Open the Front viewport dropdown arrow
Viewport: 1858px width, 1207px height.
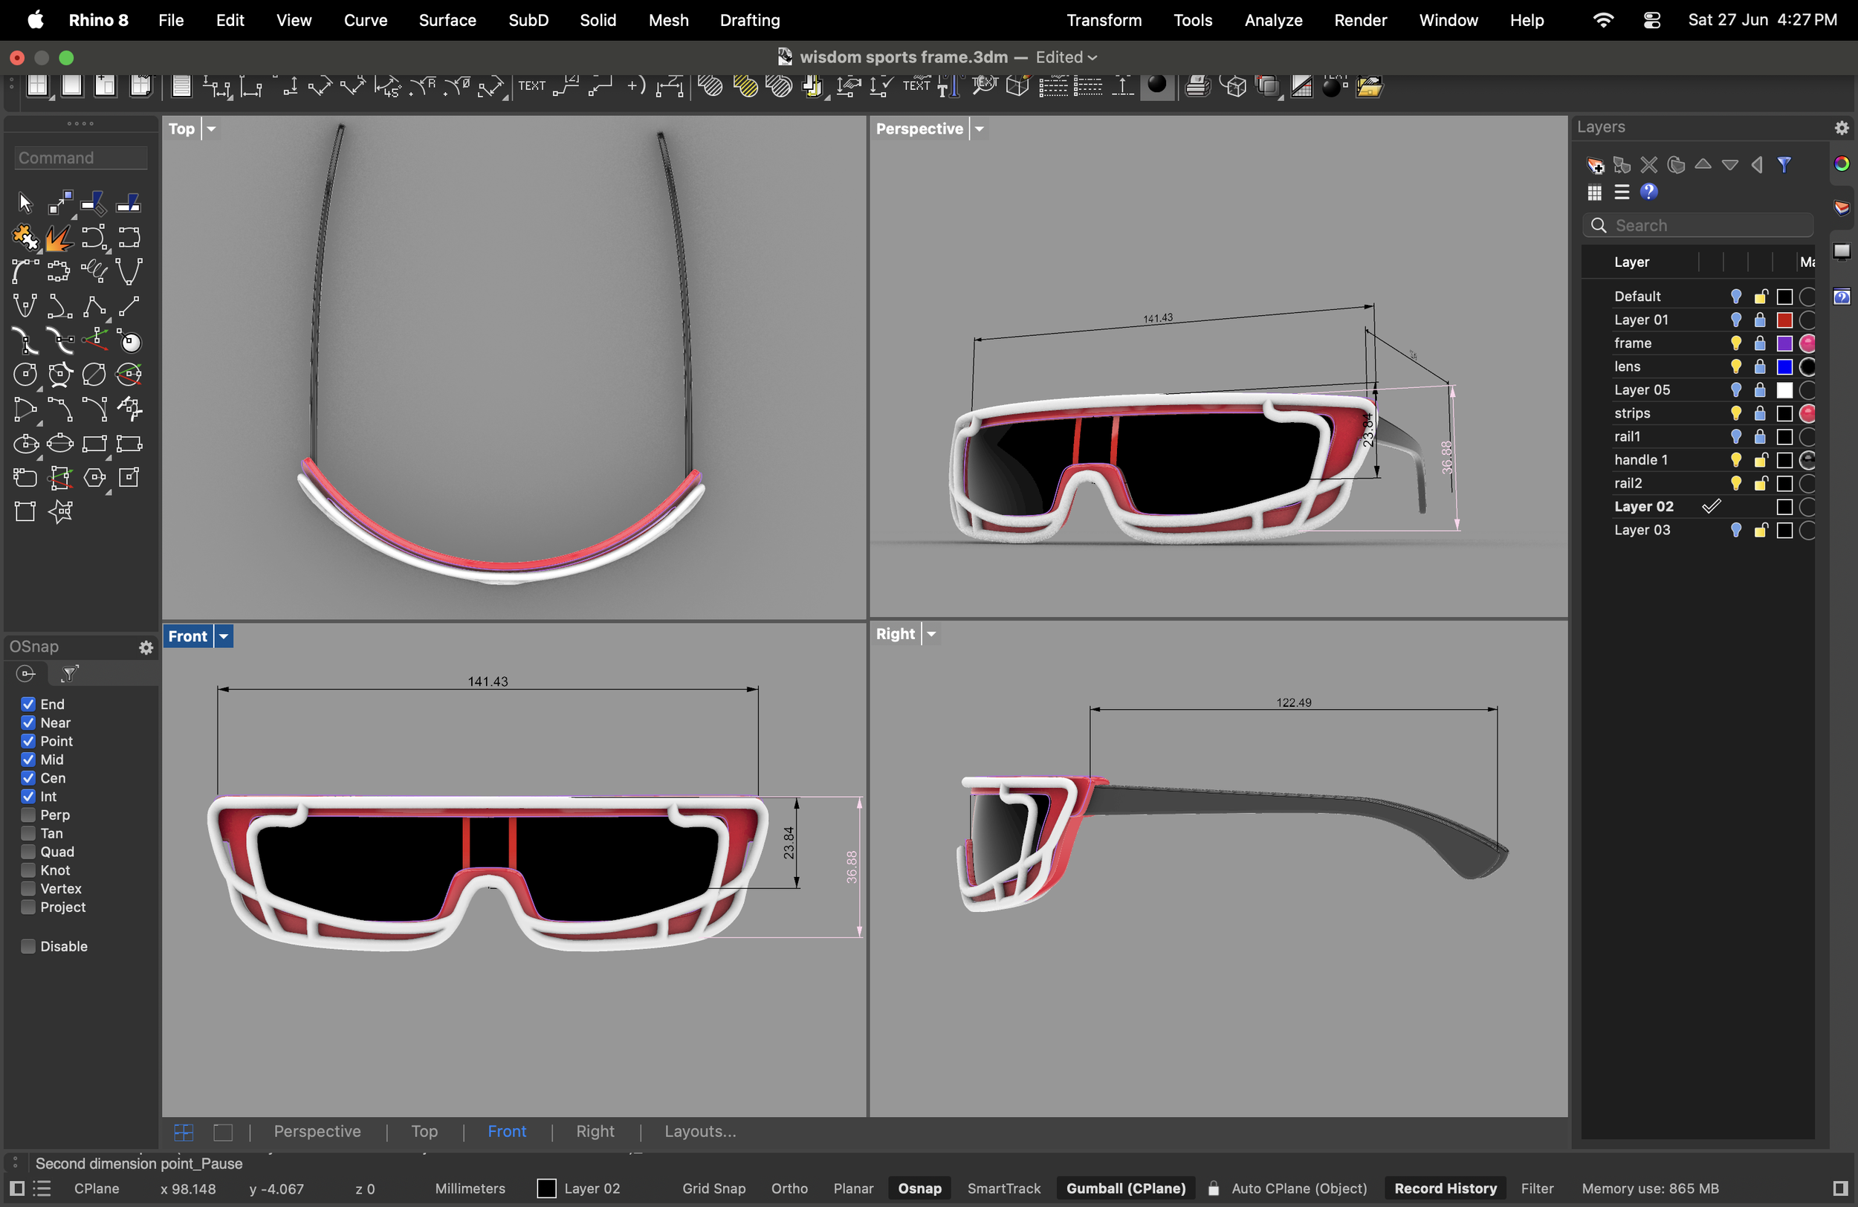click(x=223, y=636)
